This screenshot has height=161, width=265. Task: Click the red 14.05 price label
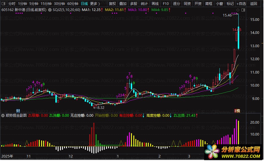[x=237, y=30]
